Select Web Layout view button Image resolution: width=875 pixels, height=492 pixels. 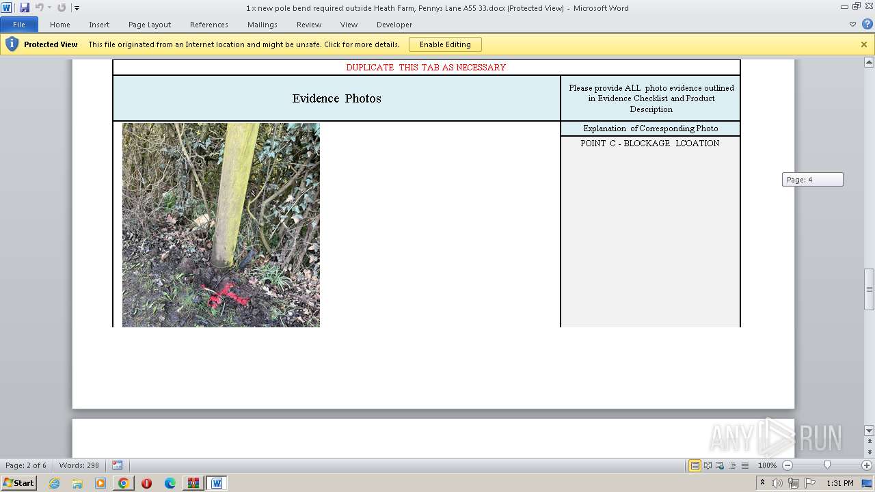(x=720, y=465)
